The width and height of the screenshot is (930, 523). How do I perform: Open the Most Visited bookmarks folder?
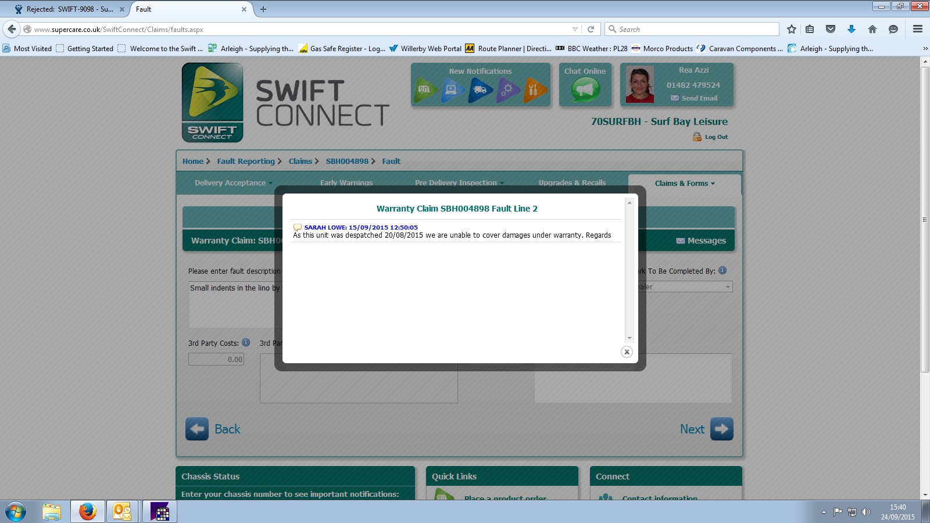(x=27, y=49)
